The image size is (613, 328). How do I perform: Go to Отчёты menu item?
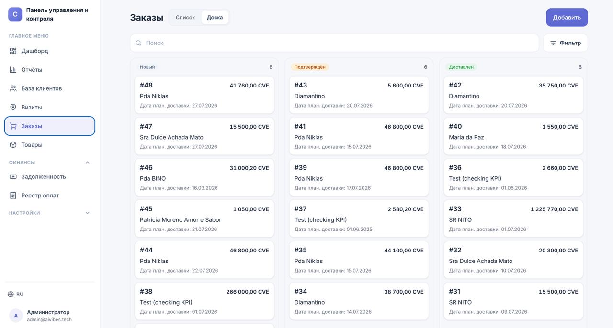point(50,70)
